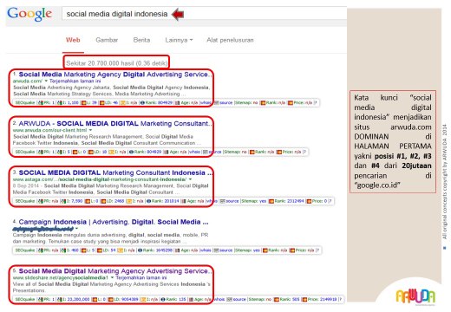Click Terjemahkan laman ini under arwuda.com result

pos(75,81)
